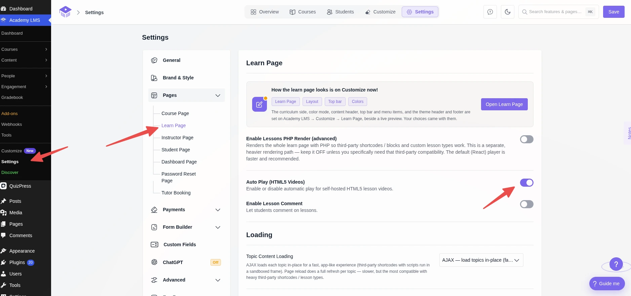Switch to dark mode with moon icon
631x296 pixels.
point(508,12)
